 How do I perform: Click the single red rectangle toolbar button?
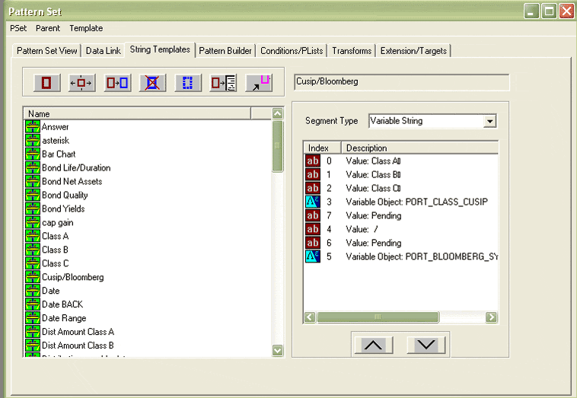(x=47, y=82)
